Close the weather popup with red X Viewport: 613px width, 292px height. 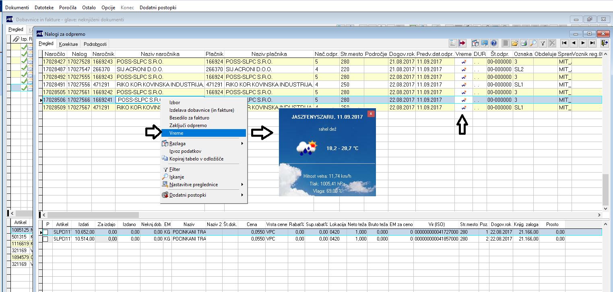click(x=371, y=114)
